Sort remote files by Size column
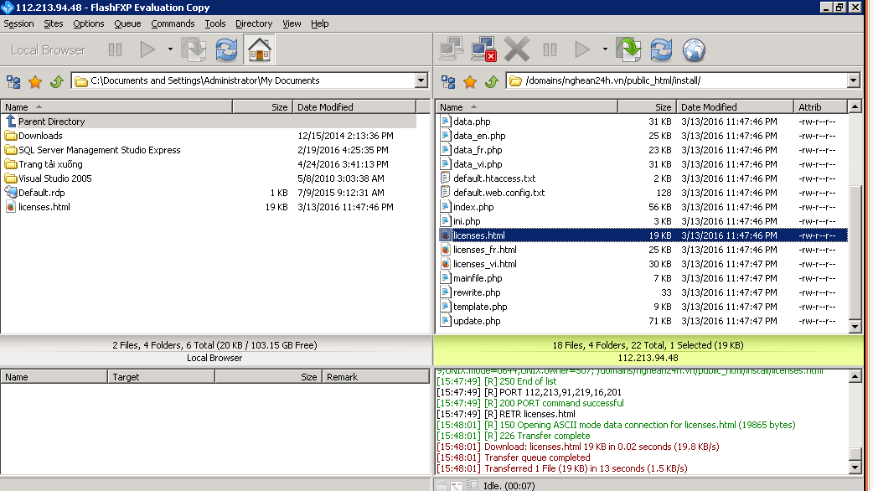 click(647, 107)
